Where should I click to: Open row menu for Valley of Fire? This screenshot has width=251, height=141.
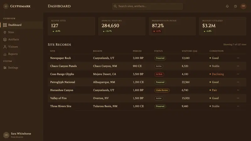238,98
